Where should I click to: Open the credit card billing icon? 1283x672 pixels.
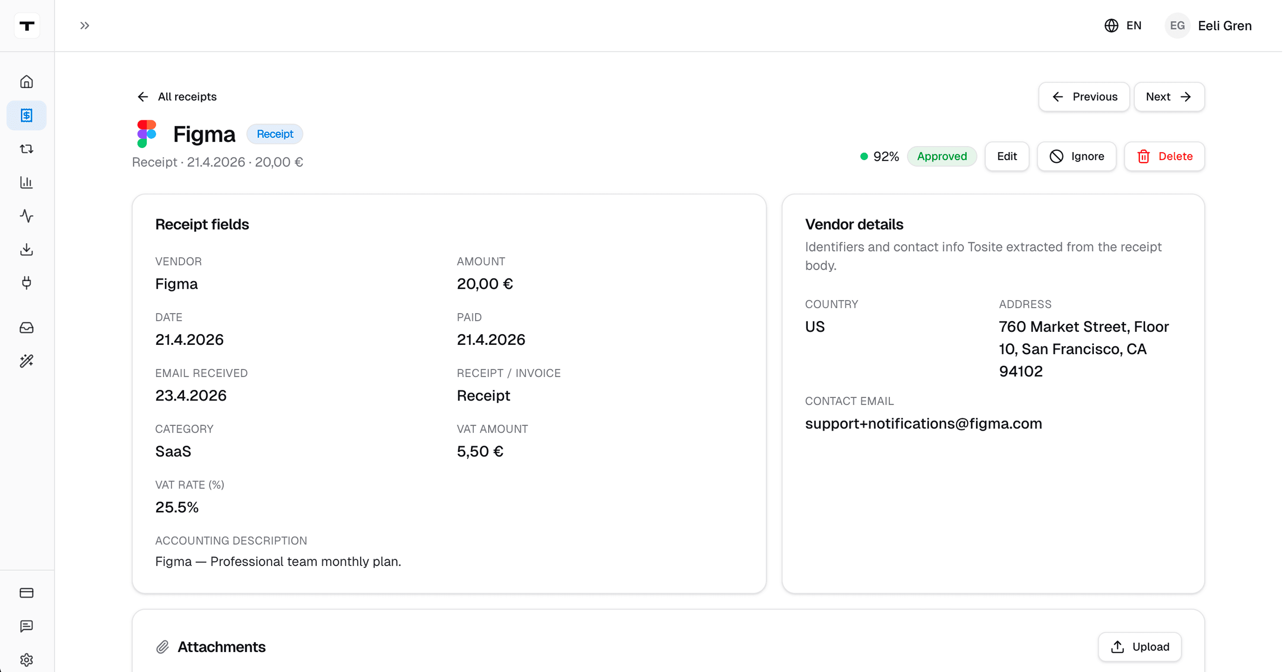26,593
